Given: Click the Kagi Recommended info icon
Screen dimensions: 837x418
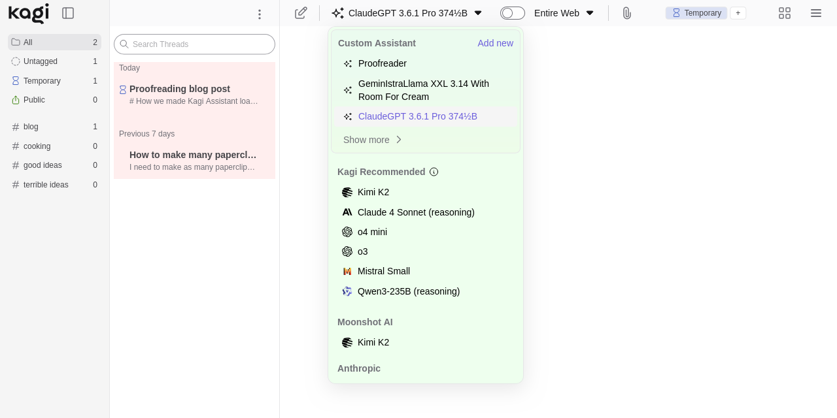Looking at the screenshot, I should point(434,172).
